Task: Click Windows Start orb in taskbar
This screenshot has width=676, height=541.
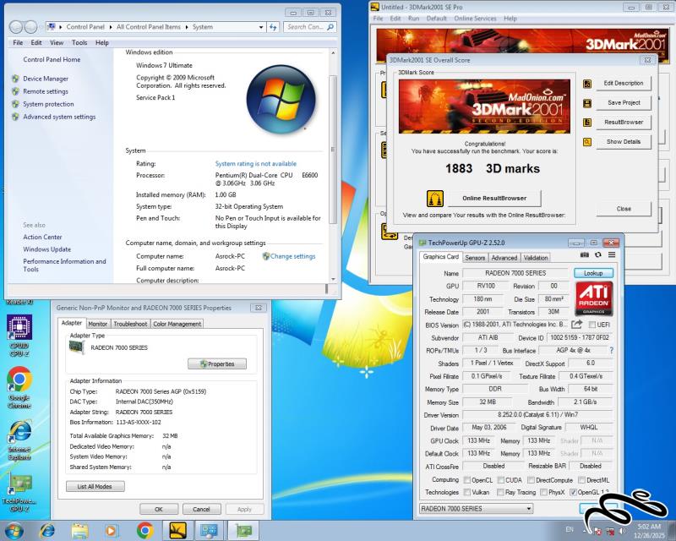Action: point(14,530)
